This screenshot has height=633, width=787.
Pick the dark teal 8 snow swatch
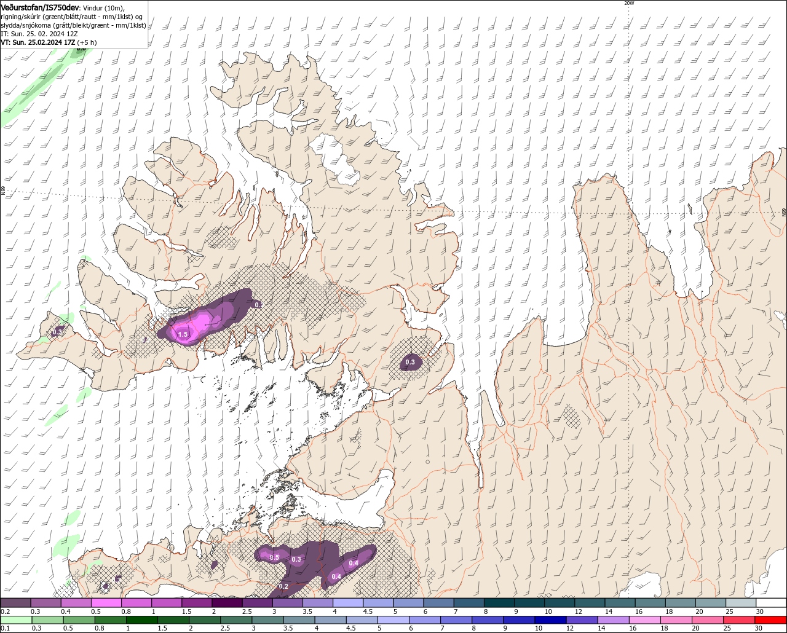[x=499, y=603]
